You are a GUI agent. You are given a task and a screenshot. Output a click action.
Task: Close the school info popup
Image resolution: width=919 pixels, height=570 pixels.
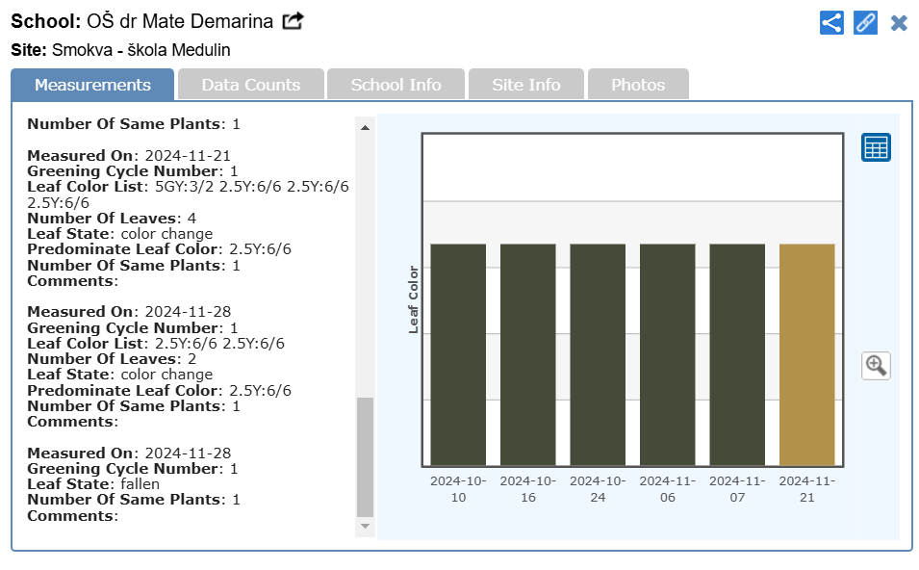[899, 22]
